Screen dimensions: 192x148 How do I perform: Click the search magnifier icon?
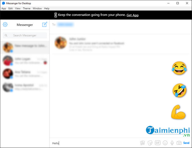tap(6, 35)
